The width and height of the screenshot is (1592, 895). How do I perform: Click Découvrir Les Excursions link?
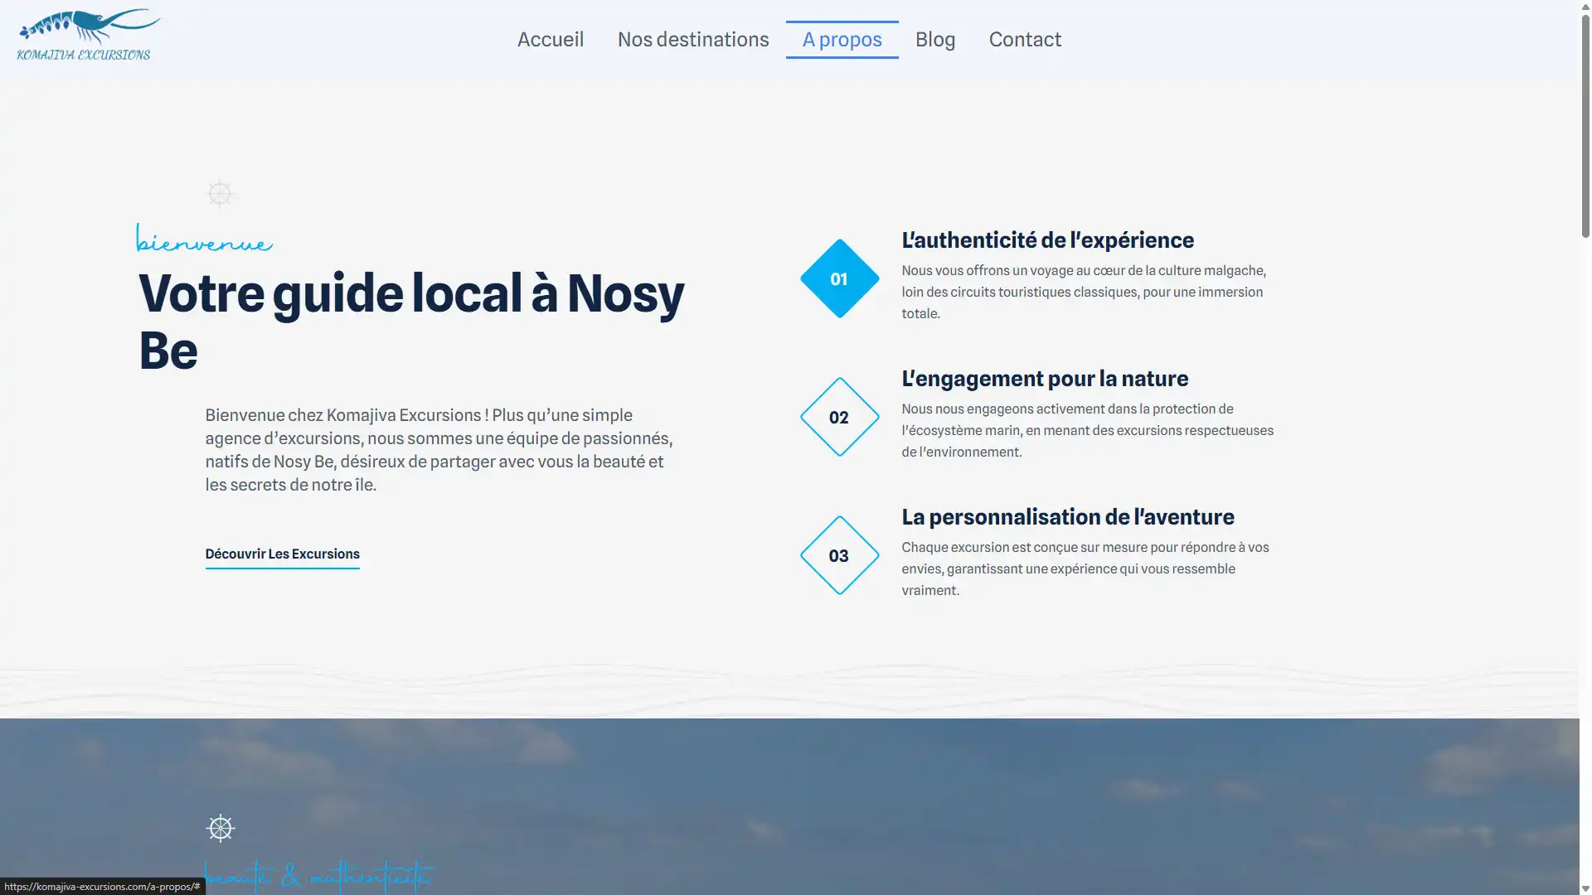(282, 554)
